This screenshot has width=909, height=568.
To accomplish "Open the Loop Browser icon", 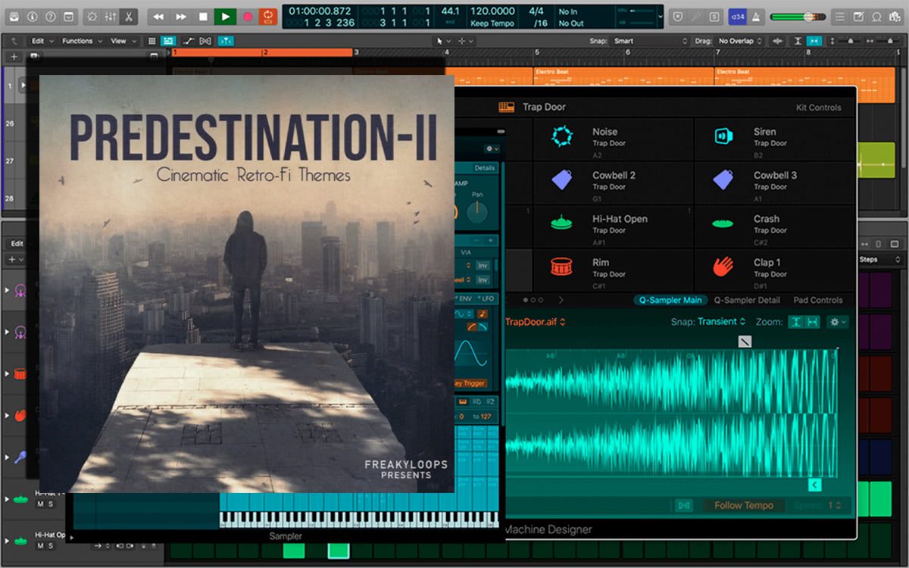I will pos(876,16).
